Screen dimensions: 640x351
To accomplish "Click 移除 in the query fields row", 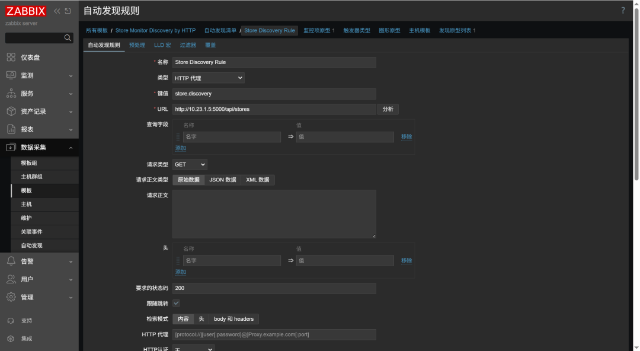I will [x=407, y=137].
